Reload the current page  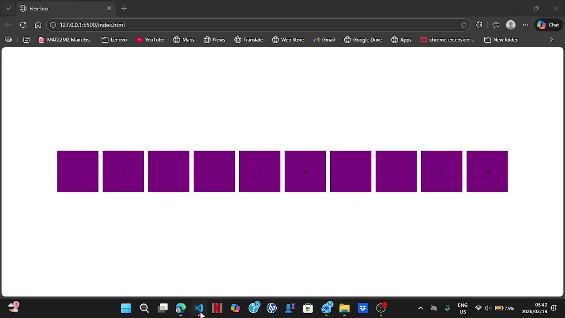click(x=23, y=25)
